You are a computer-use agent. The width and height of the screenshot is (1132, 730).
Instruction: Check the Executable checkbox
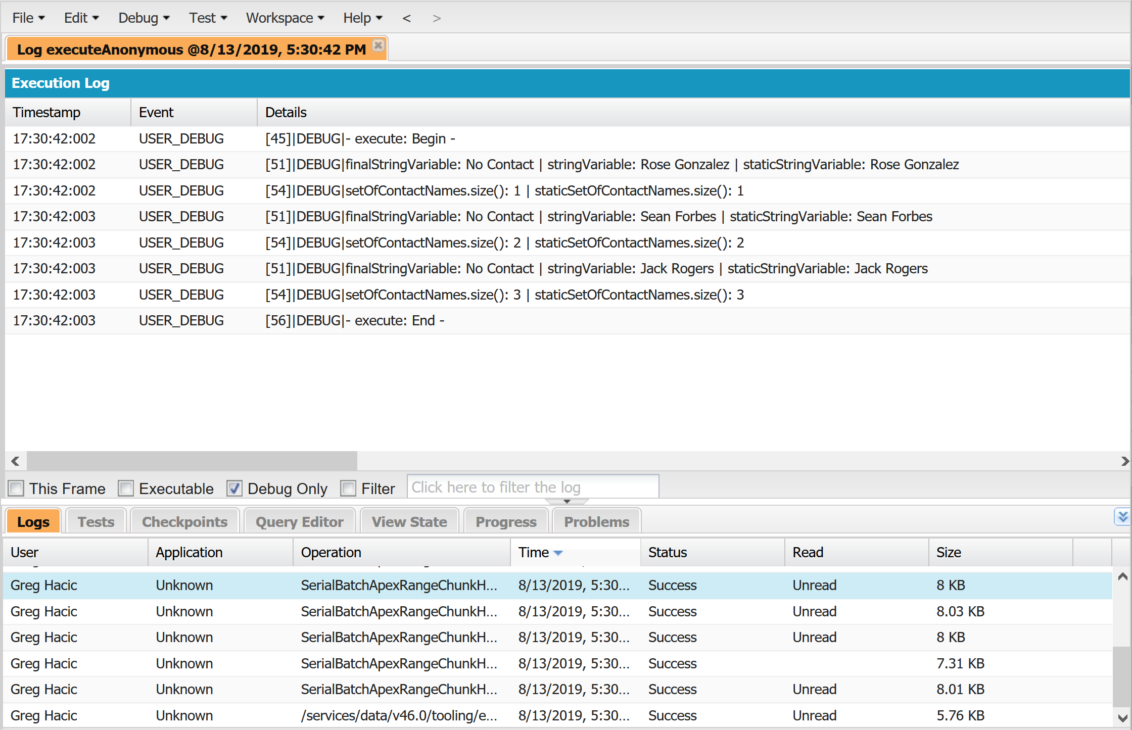pyautogui.click(x=126, y=488)
